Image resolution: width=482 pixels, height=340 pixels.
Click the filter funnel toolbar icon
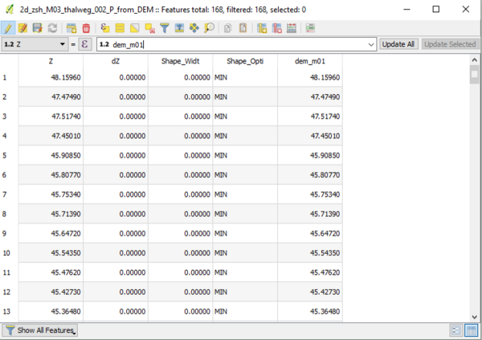point(164,28)
